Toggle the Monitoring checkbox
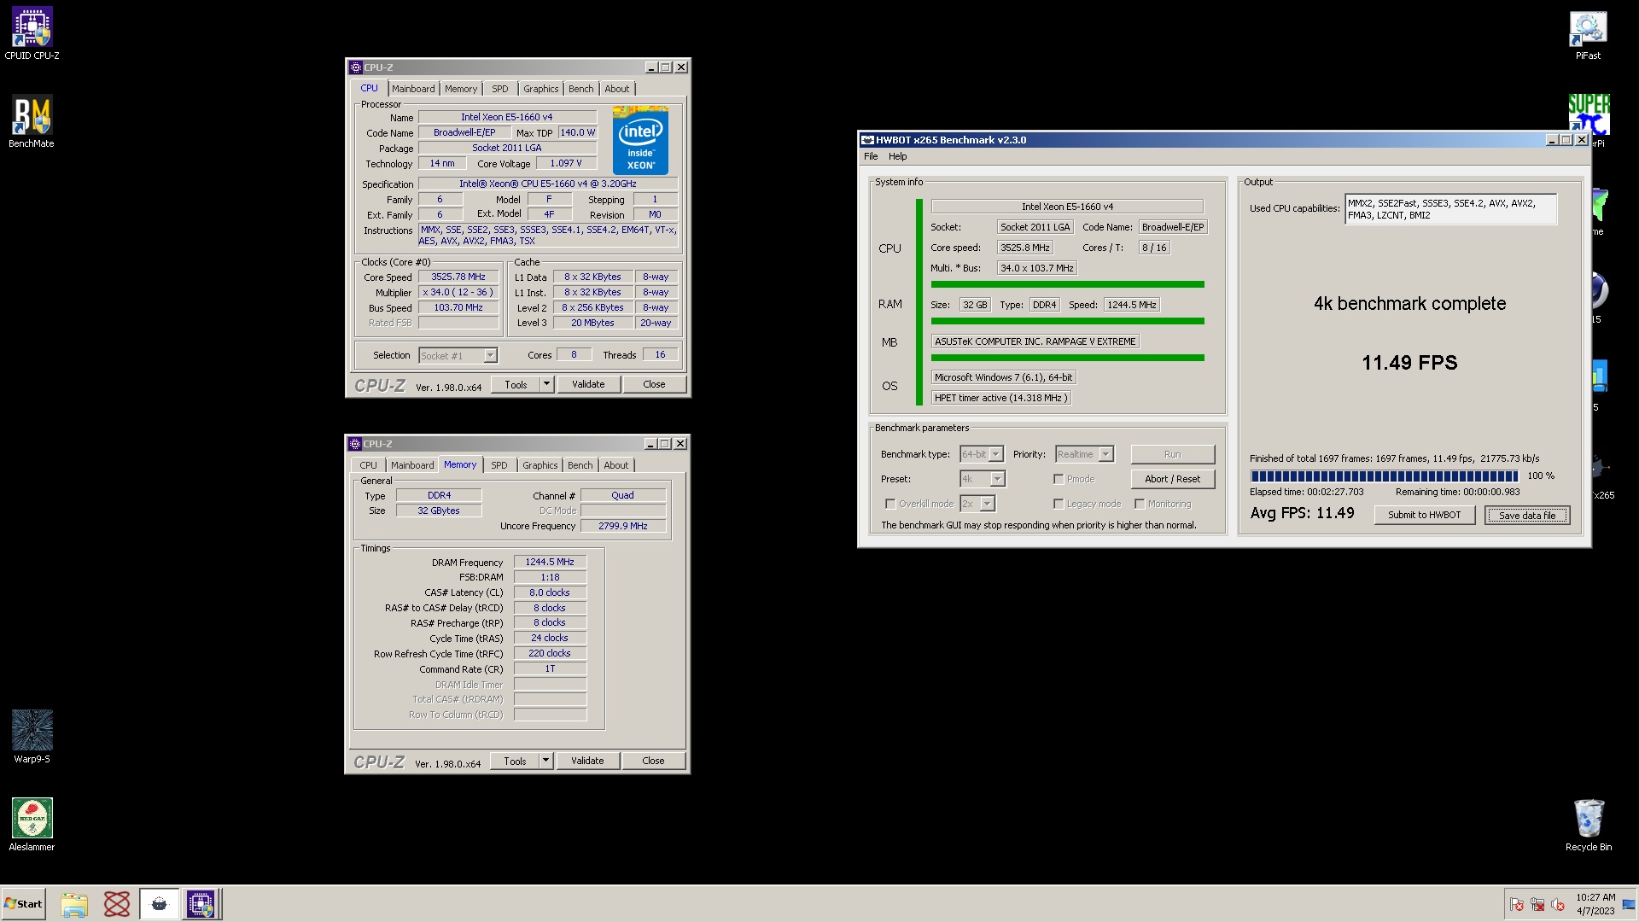 (1140, 504)
